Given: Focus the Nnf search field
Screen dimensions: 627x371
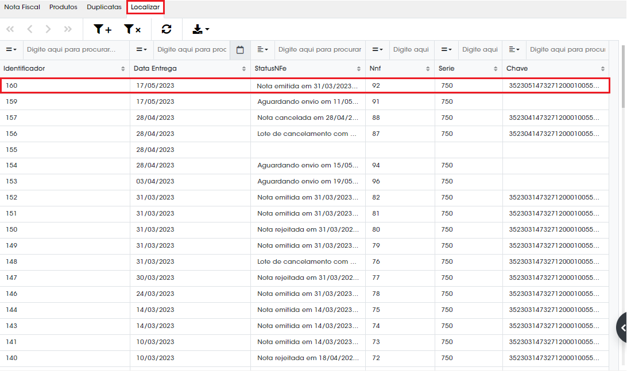Looking at the screenshot, I should click(x=412, y=50).
